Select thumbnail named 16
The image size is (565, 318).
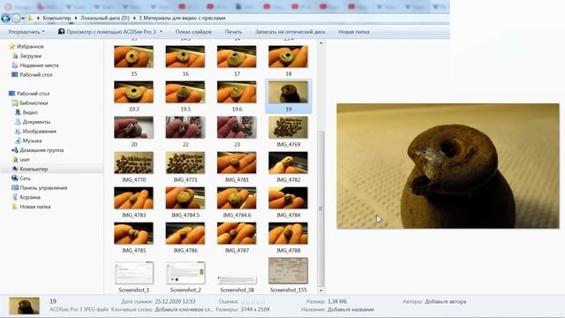(185, 57)
